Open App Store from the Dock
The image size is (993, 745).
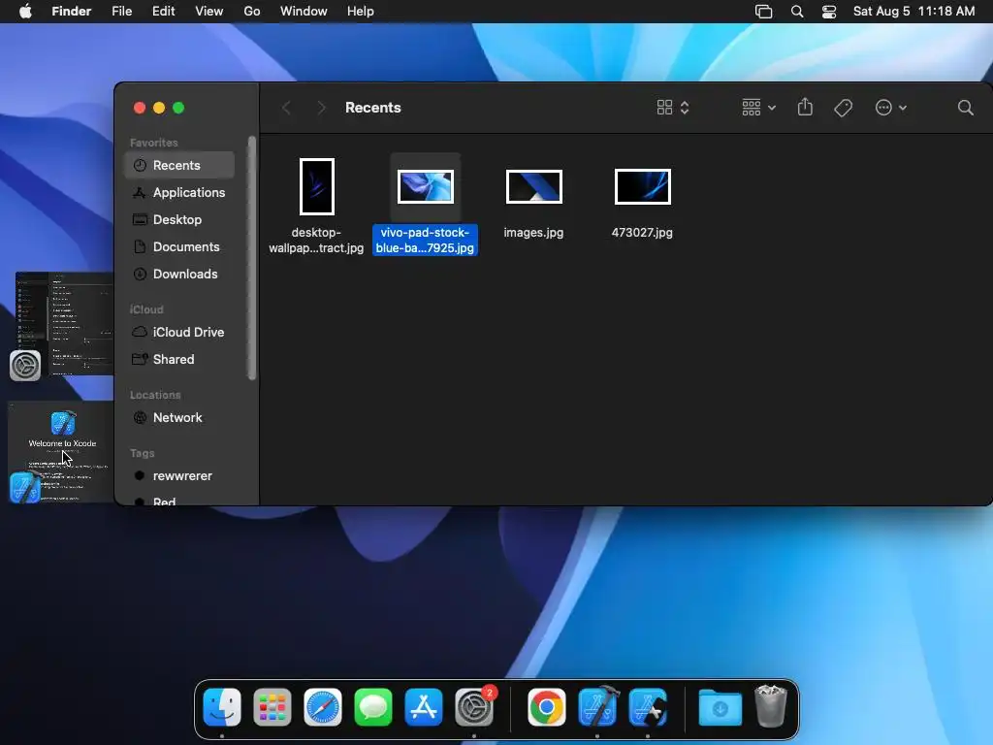point(424,707)
